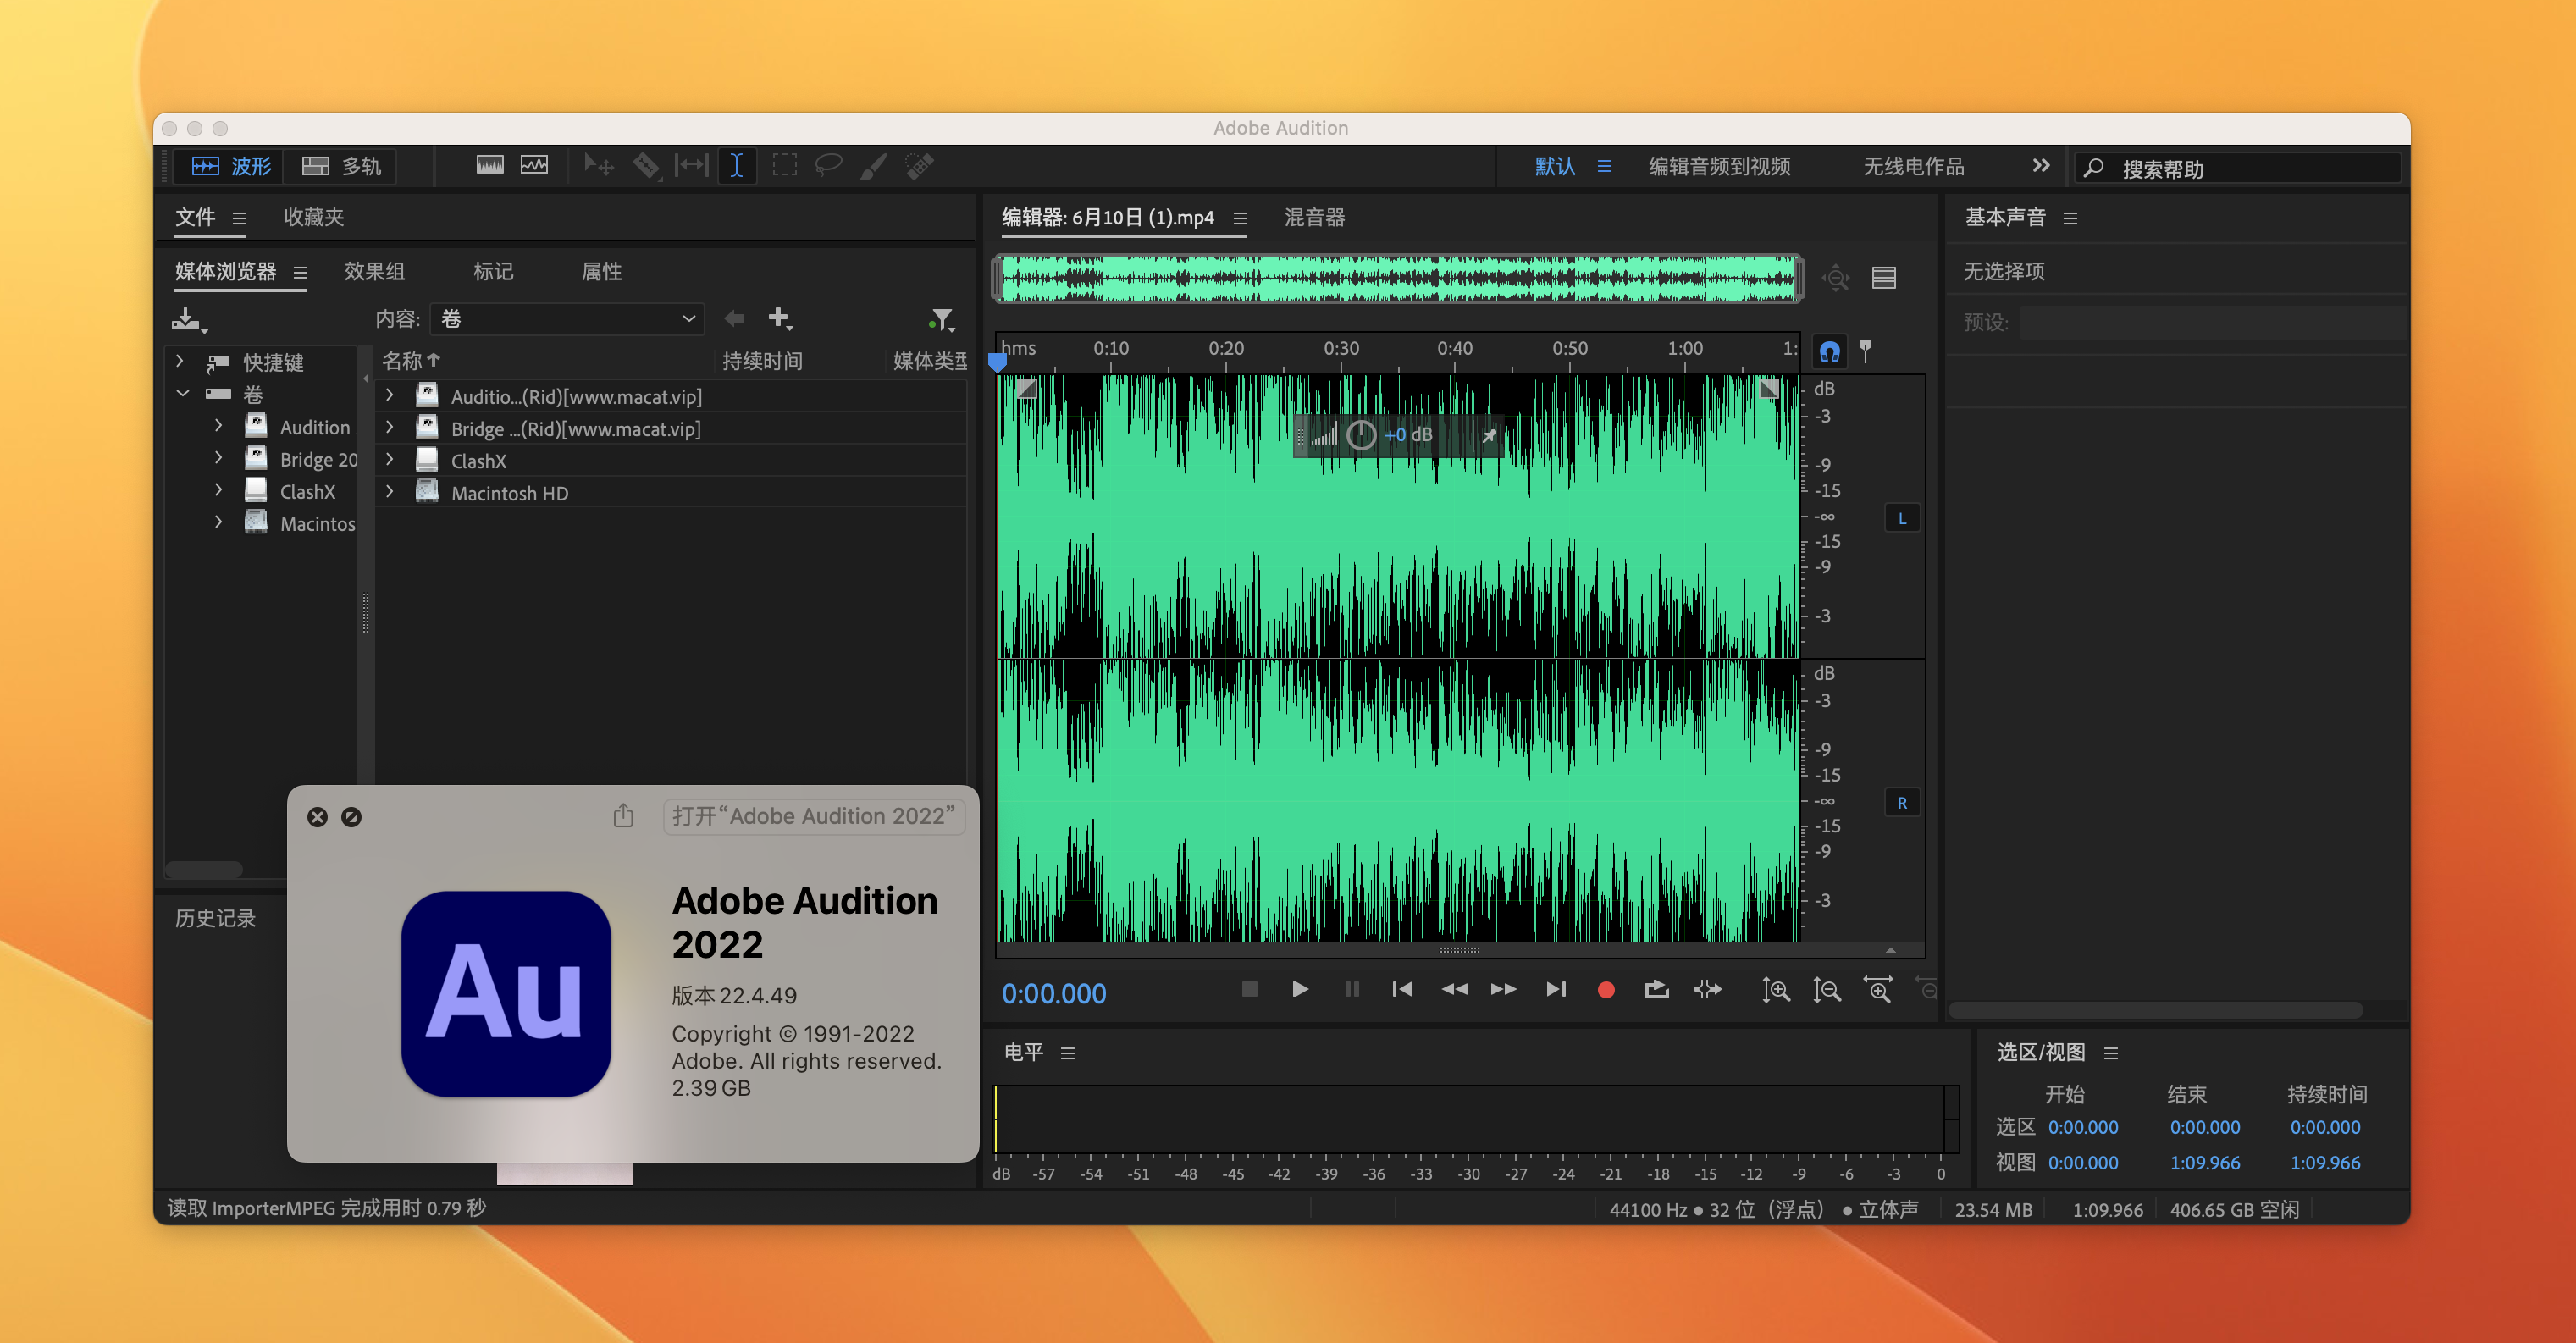The width and height of the screenshot is (2576, 1343).
Task: Expand the Macintosh HD list entry
Action: click(390, 492)
